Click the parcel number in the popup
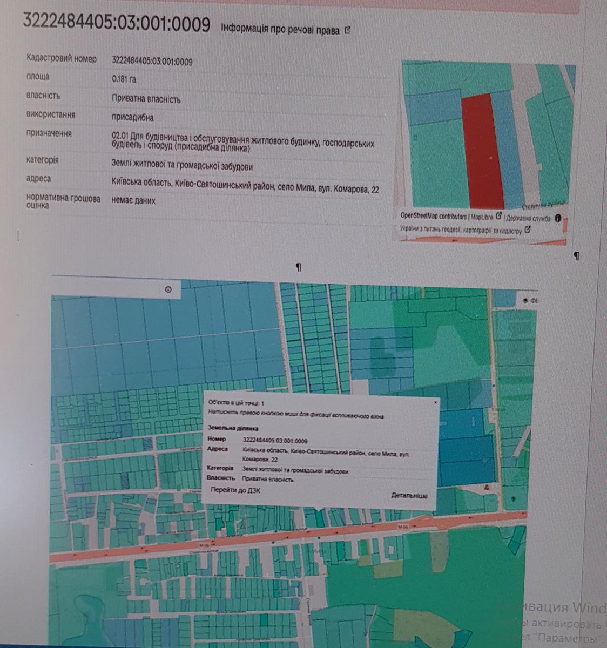Screen dimensions: 607x648 (275, 440)
